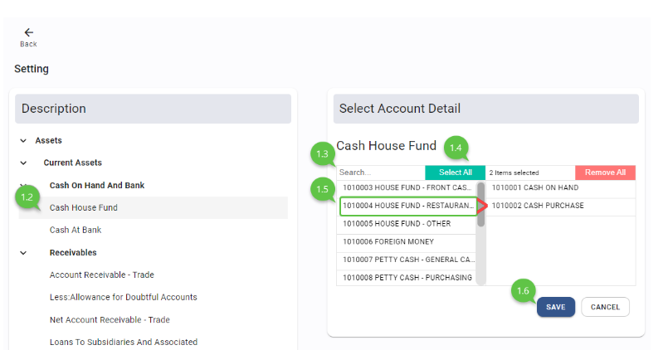
Task: Click the account Search field
Action: click(x=380, y=173)
